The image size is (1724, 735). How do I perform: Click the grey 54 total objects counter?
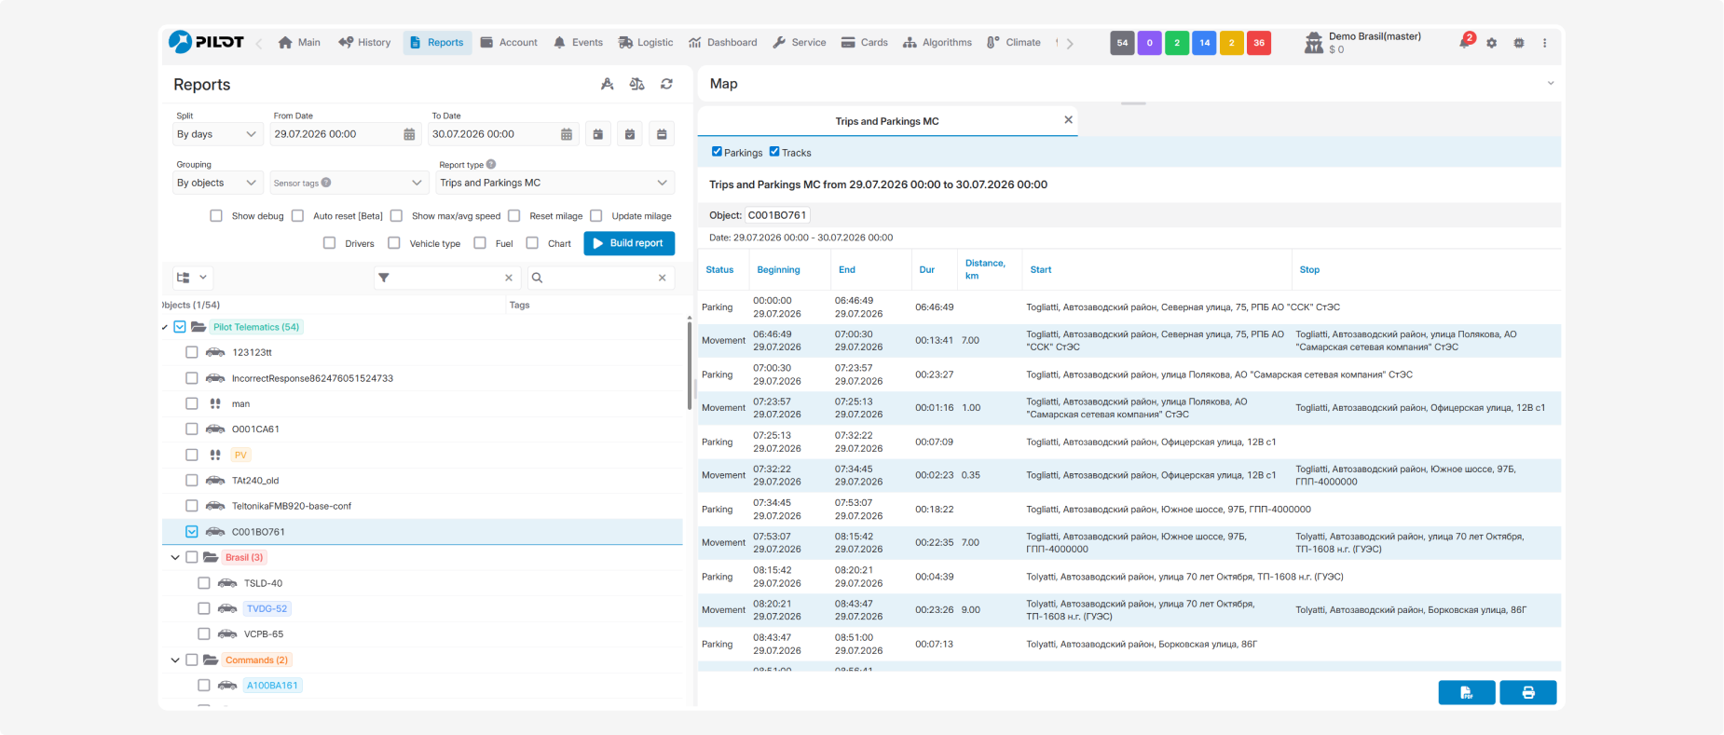[1122, 43]
